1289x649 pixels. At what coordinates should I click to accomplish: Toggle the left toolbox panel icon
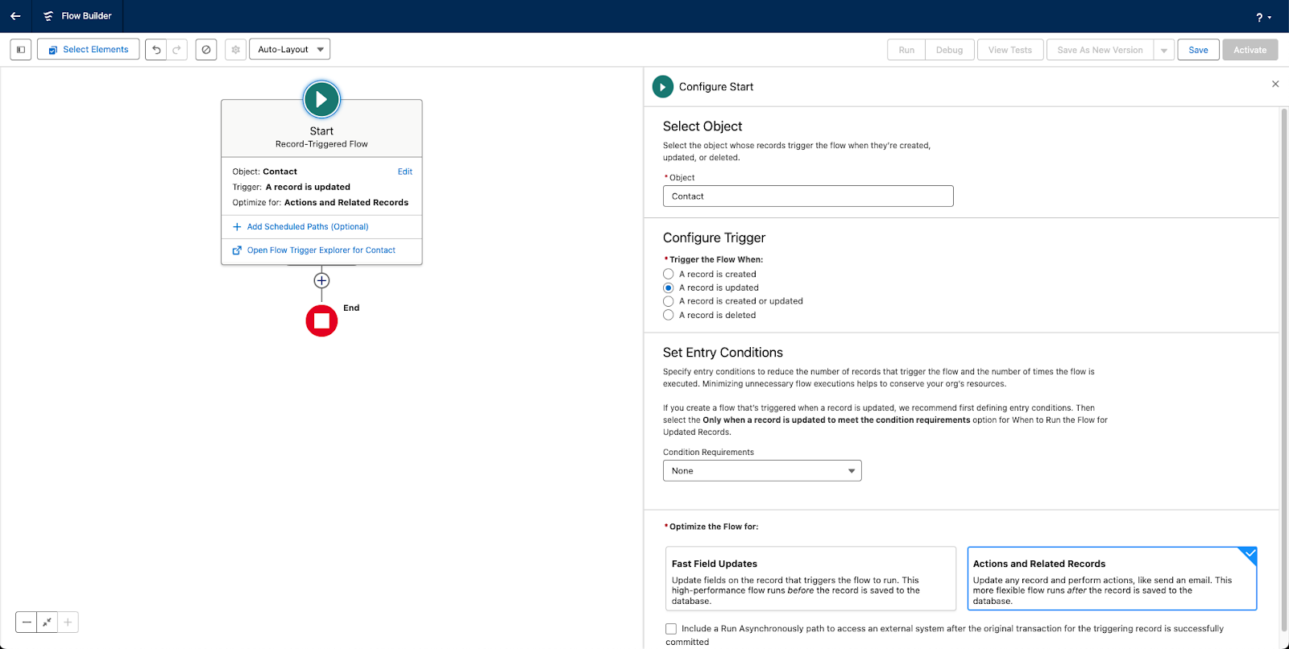point(21,50)
